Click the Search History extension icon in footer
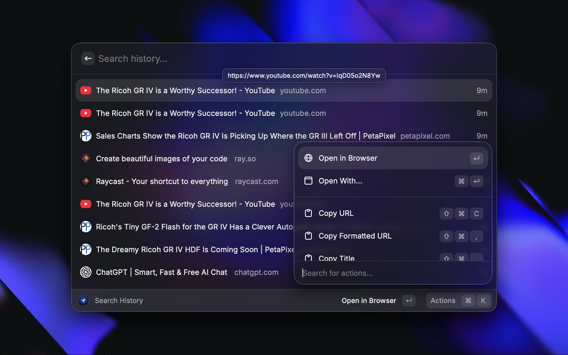Screen dimensions: 568x355 (x=83, y=300)
